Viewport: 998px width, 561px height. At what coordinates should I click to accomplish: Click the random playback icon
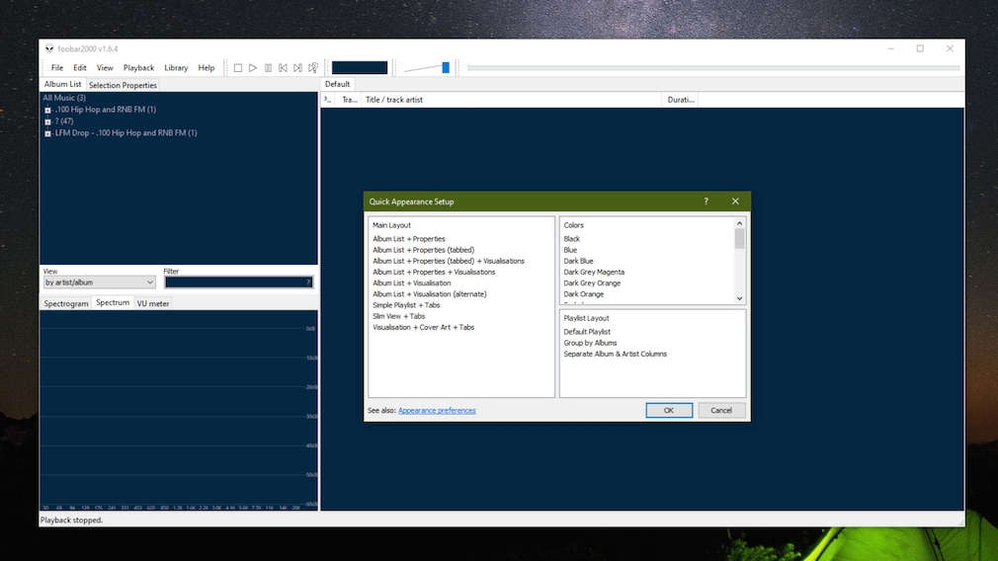tap(313, 67)
